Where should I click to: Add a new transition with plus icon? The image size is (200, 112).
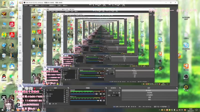point(114,93)
